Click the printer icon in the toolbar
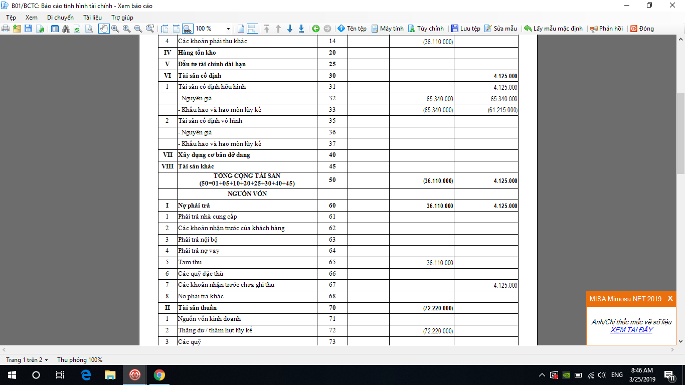 point(6,29)
